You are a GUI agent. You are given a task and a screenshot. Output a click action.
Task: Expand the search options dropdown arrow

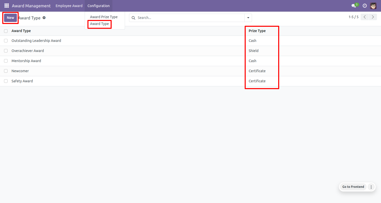(x=248, y=18)
